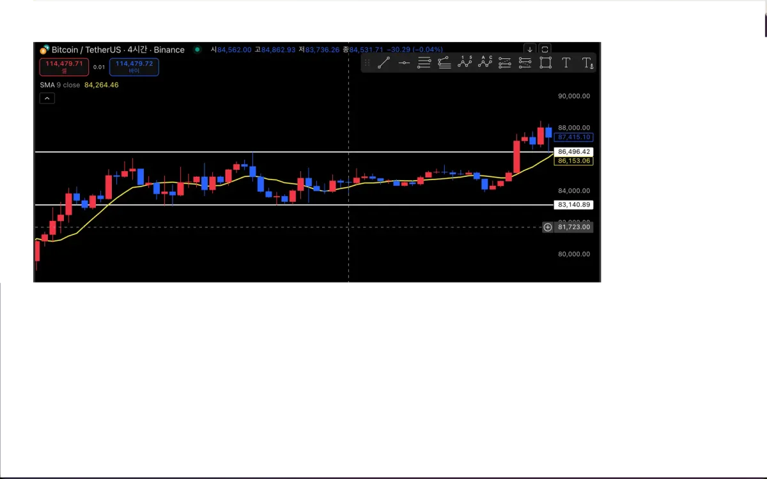Click the 90,000.00 price axis label
Screen dimensions: 767x479
(x=574, y=96)
